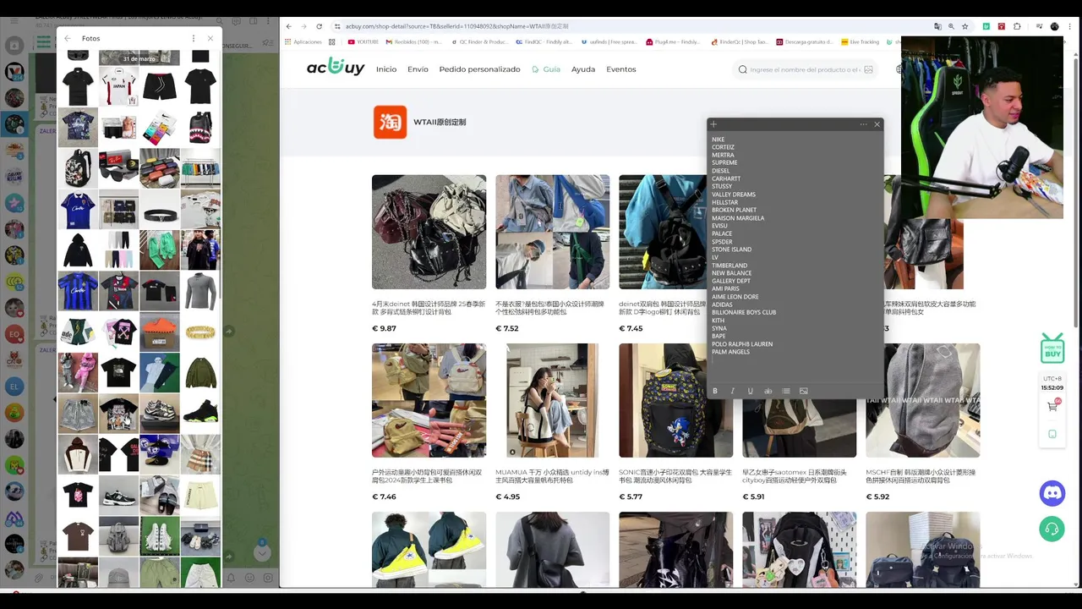Screen dimensions: 1082x609
Task: Open the How to Buy guide icon
Action: click(1052, 348)
